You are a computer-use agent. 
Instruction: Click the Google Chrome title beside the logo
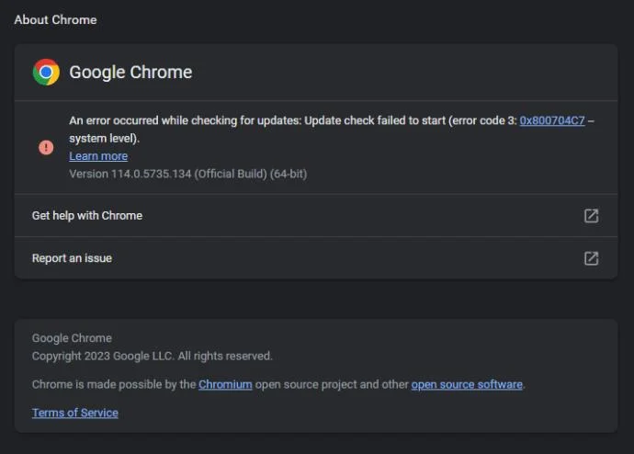click(x=130, y=73)
